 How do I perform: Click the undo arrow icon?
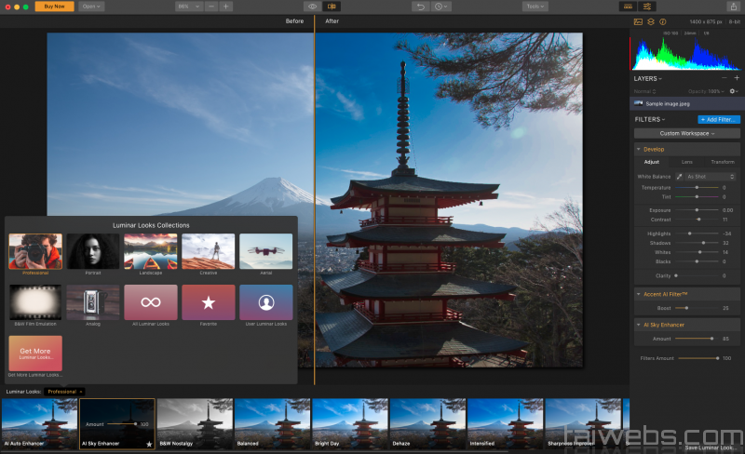pyautogui.click(x=421, y=7)
